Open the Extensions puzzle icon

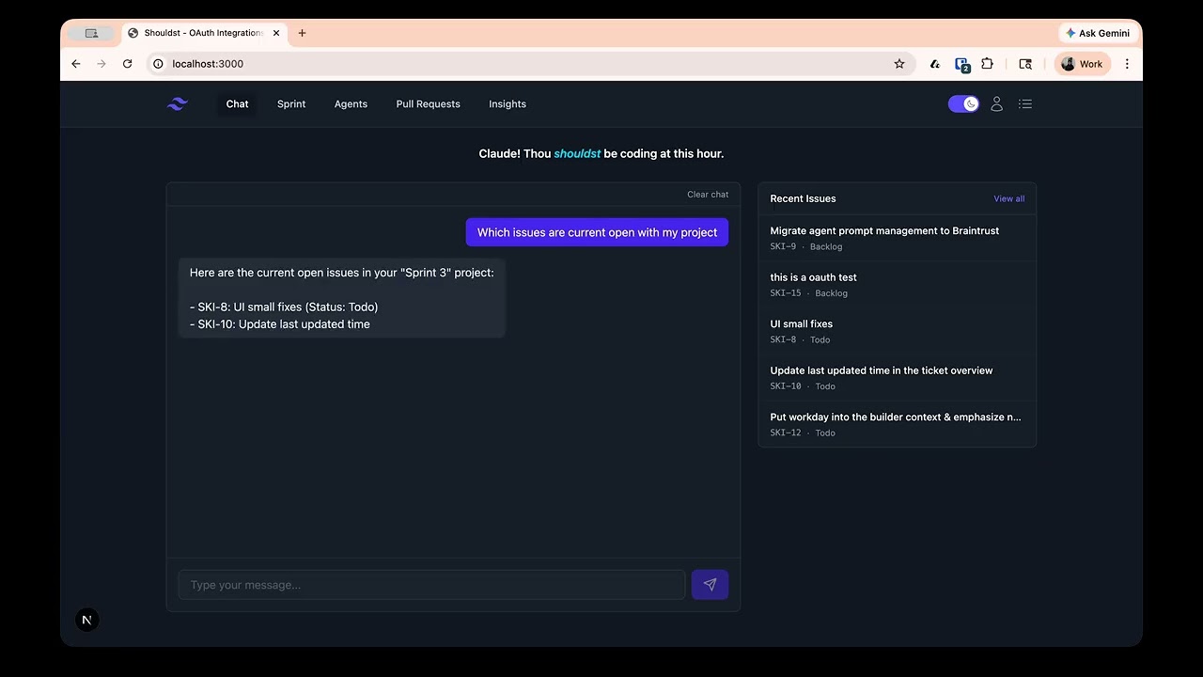tap(987, 64)
